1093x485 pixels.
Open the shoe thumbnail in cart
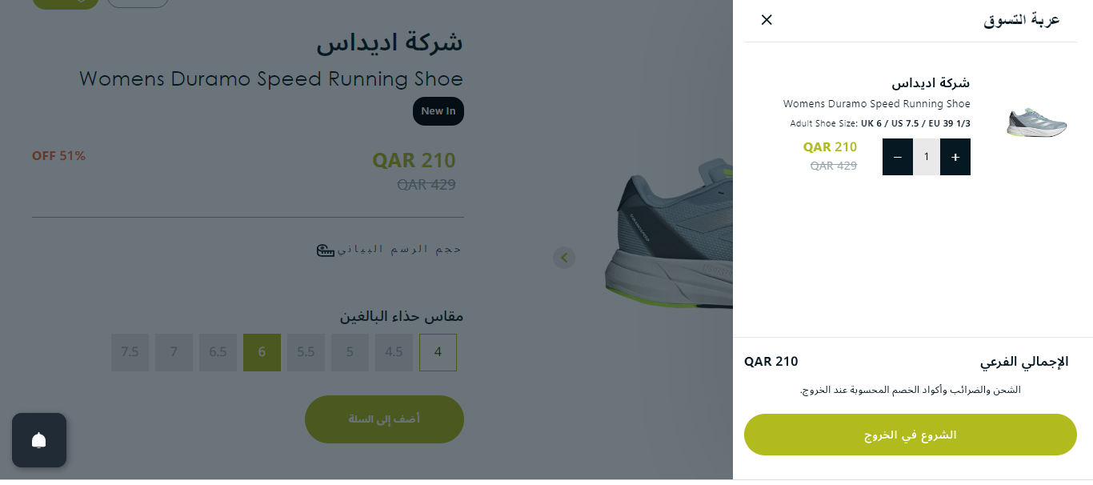[x=1036, y=122]
